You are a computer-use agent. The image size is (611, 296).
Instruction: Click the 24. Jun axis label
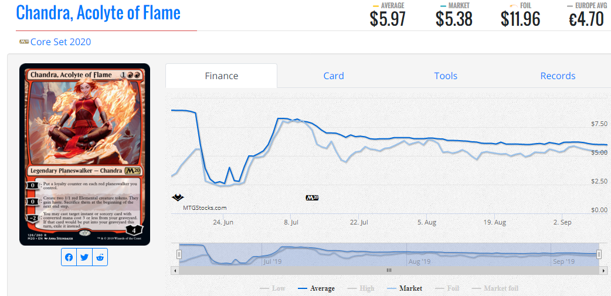click(223, 223)
